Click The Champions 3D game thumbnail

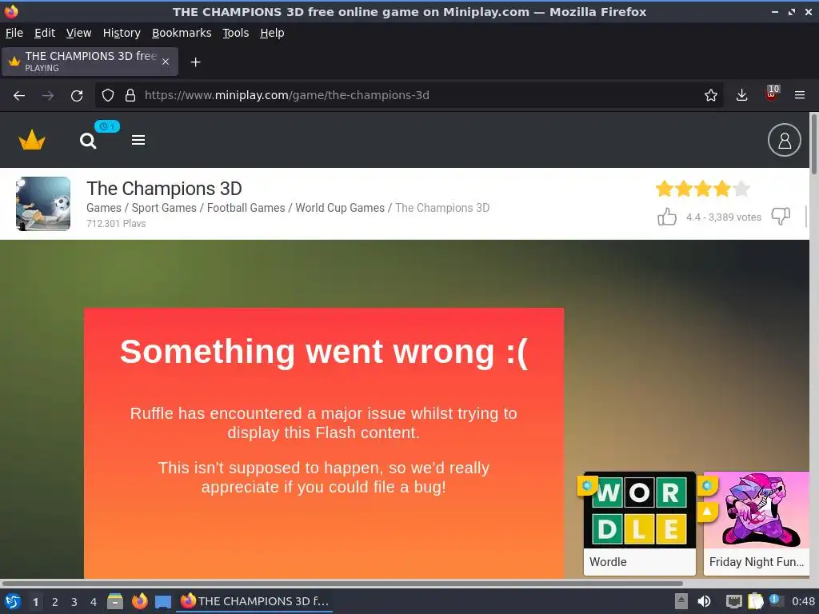(x=43, y=204)
